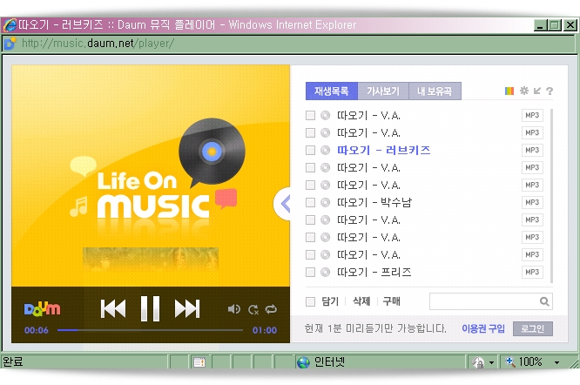580x385 pixels.
Task: Pause the currently playing song
Action: pos(150,308)
